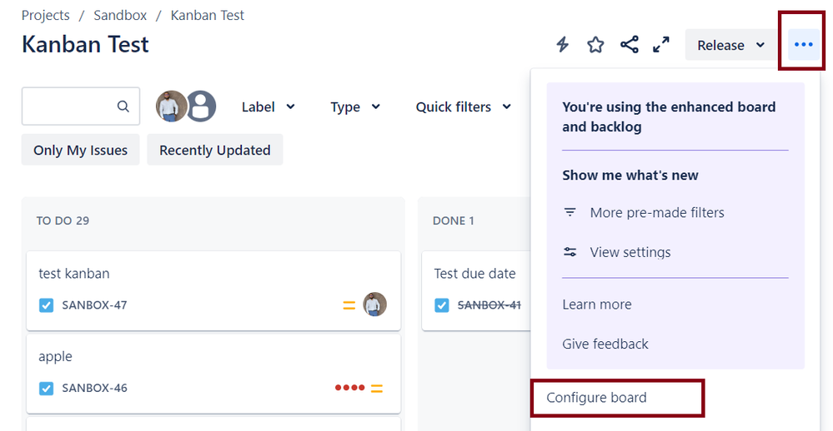Click the red priority dots on SANBOX-46
This screenshot has width=833, height=431.
point(349,388)
